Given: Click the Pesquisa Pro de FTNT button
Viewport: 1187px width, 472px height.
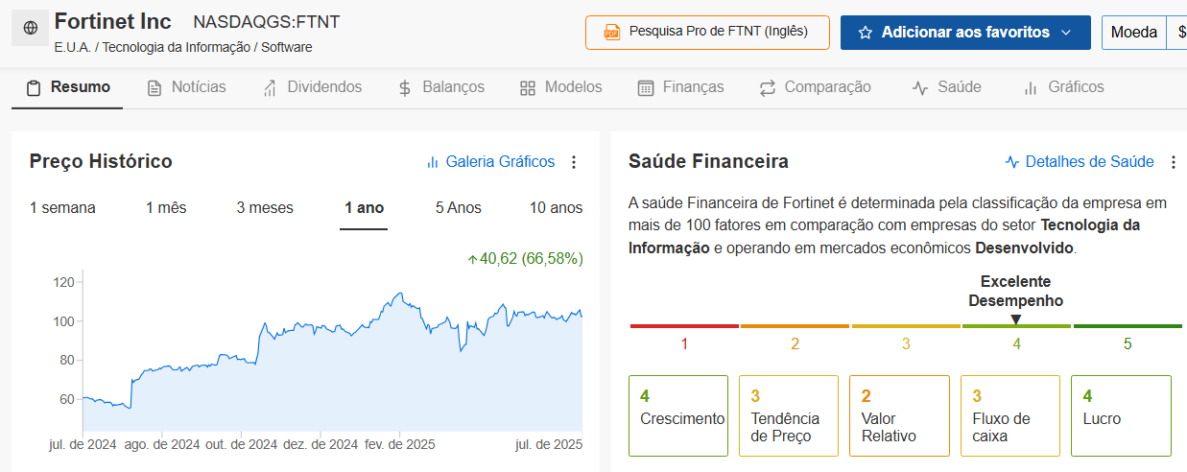Looking at the screenshot, I should (707, 33).
